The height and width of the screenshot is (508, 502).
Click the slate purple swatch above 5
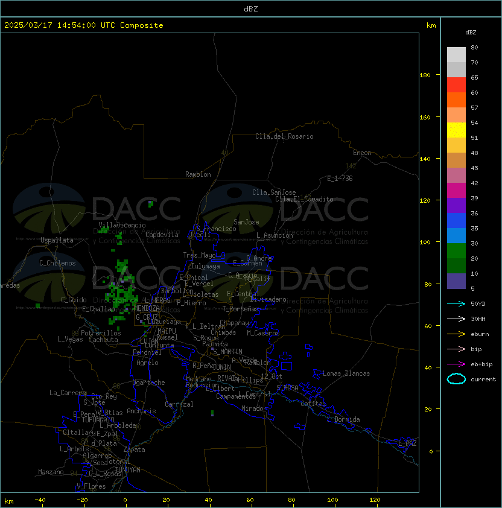[456, 281]
